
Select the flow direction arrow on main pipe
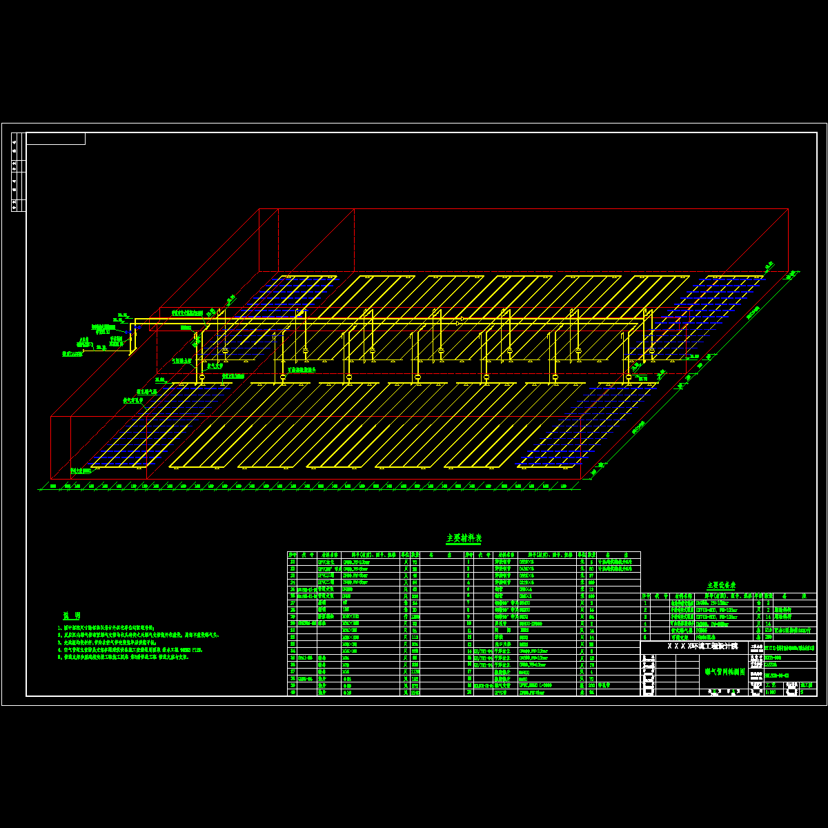coord(460,319)
